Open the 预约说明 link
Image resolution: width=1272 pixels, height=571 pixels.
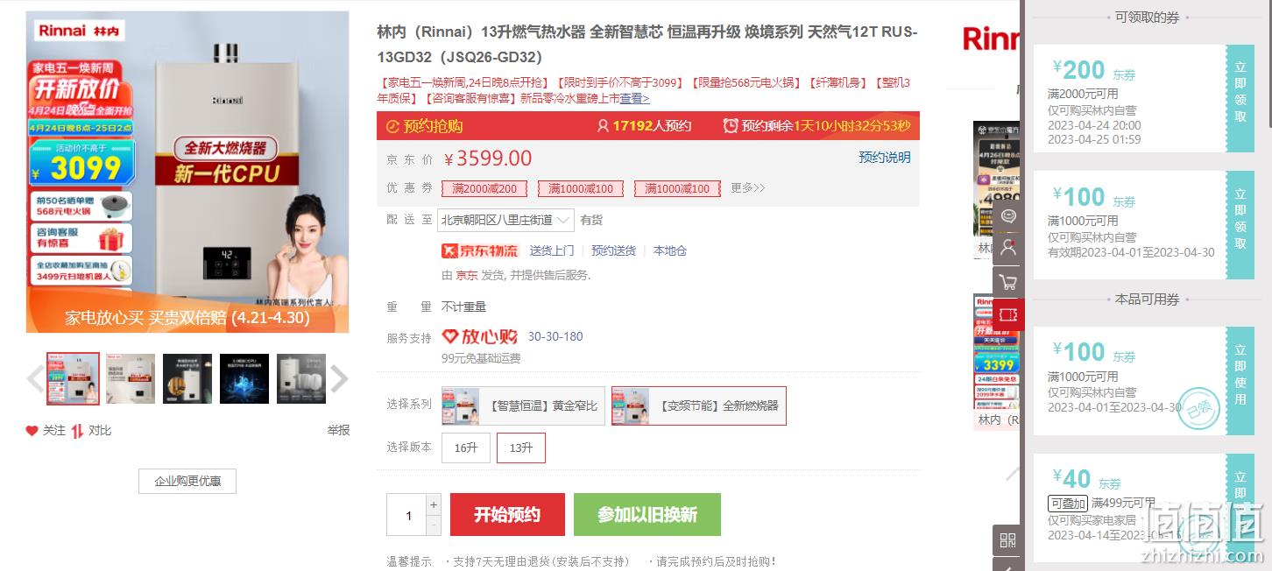click(885, 158)
